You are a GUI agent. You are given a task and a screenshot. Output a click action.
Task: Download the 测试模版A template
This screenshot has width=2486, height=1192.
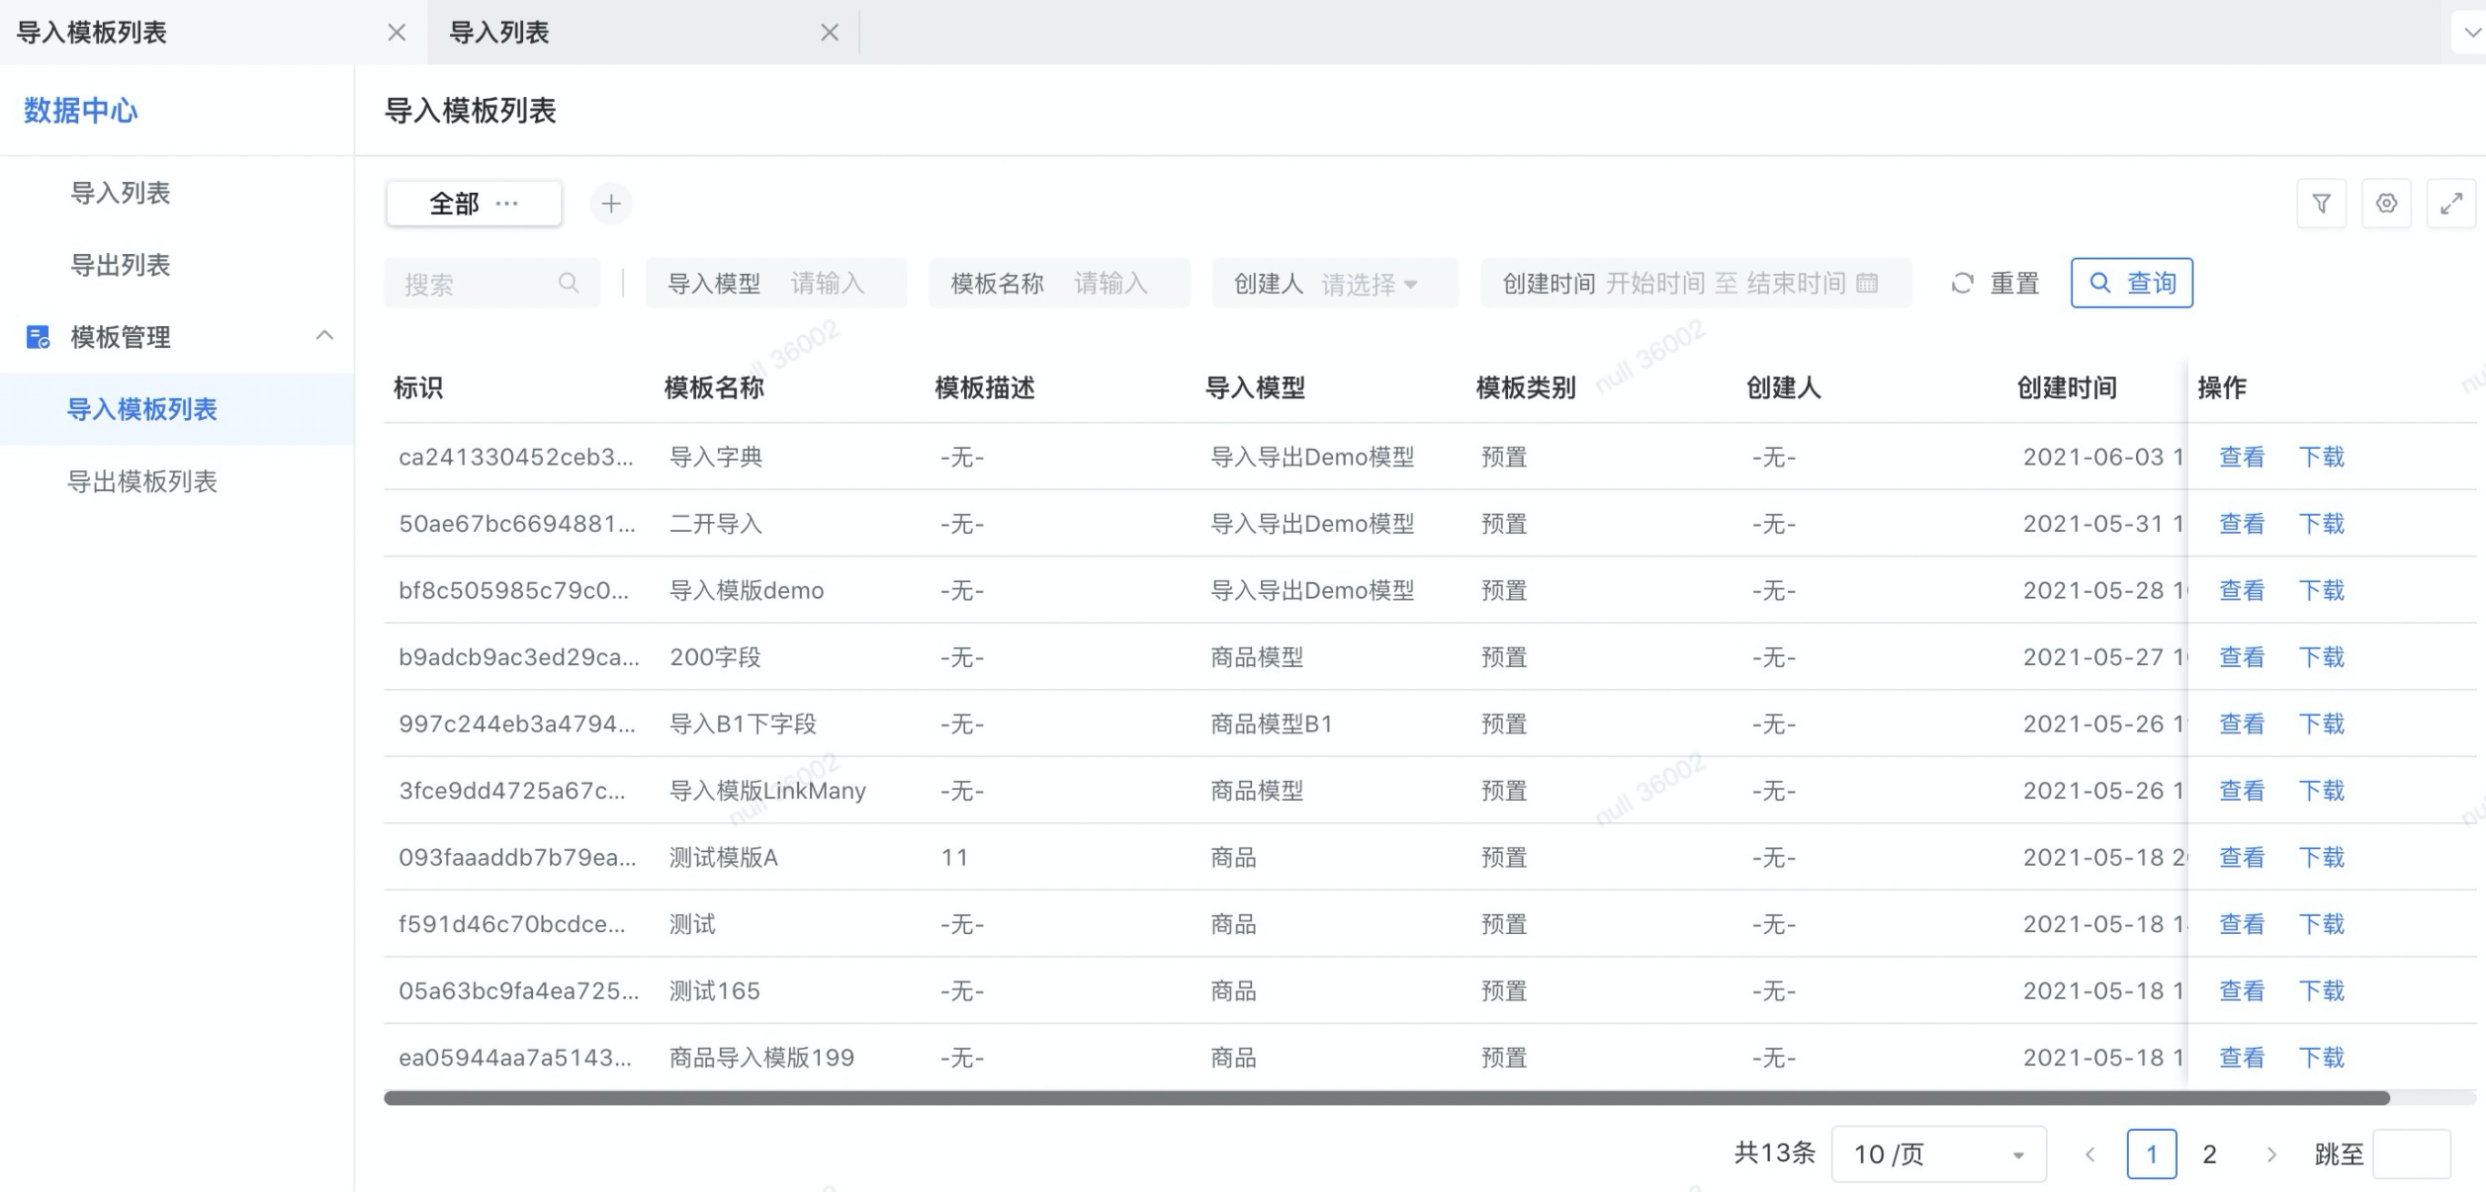point(2321,857)
